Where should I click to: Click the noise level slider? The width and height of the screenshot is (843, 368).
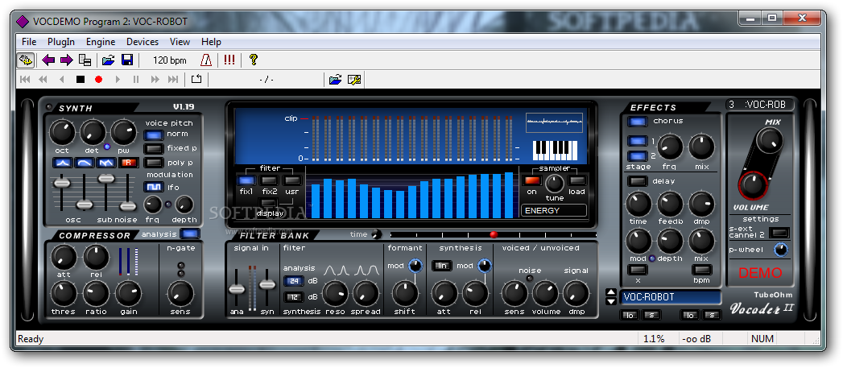(x=128, y=205)
